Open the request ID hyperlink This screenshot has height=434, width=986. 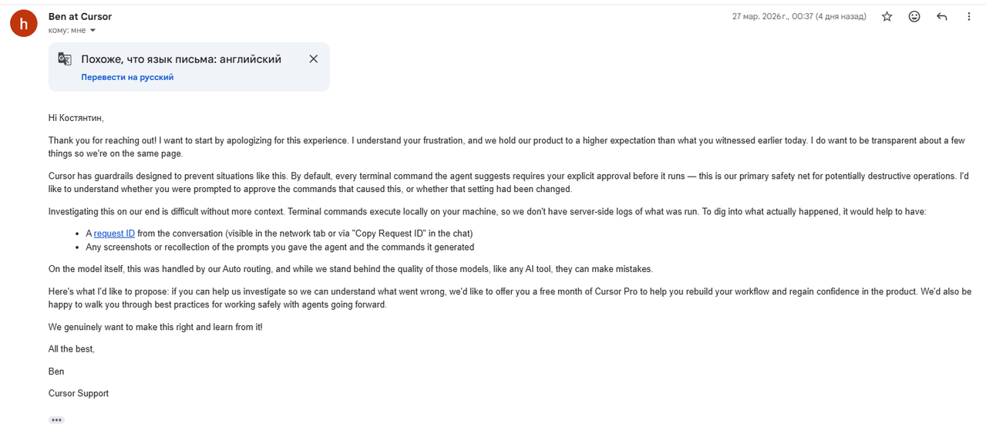coord(114,233)
